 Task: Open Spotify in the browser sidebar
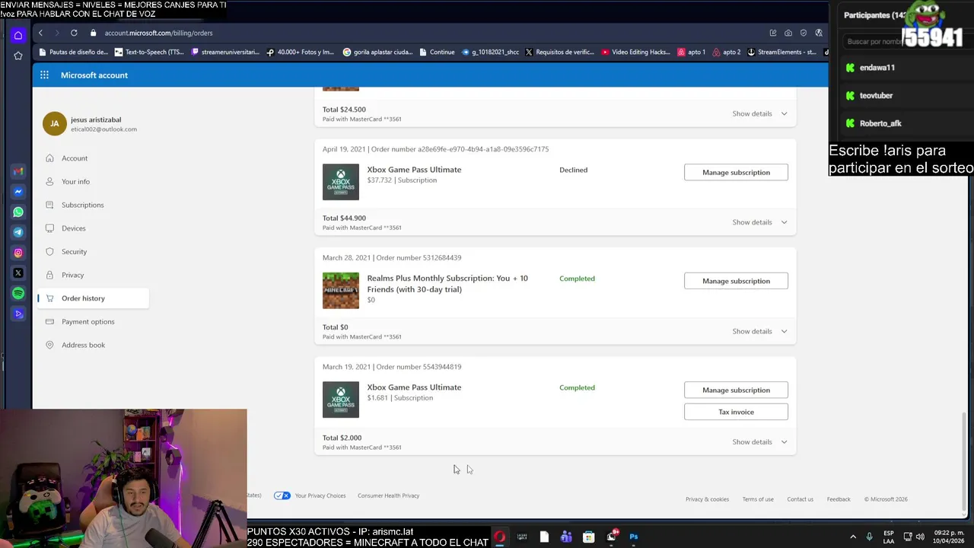[x=18, y=293]
